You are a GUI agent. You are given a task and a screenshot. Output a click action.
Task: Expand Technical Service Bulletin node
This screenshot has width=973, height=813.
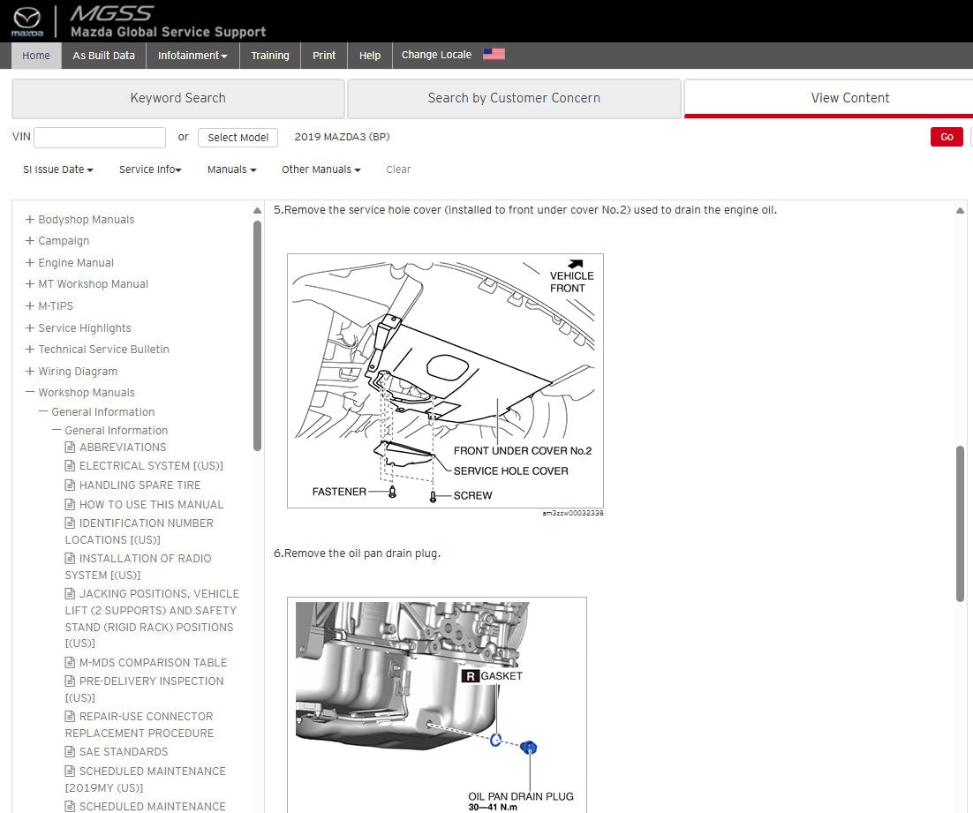(x=29, y=349)
